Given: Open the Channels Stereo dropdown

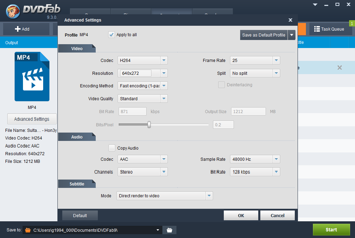Looking at the screenshot, I should [164, 172].
